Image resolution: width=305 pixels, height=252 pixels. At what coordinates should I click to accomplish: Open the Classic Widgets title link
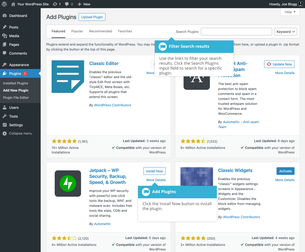pyautogui.click(x=235, y=171)
